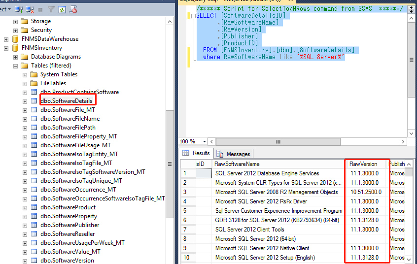Select dbo.SoftwareIsoTagEntity_MT table
The width and height of the screenshot is (417, 264).
(79, 154)
